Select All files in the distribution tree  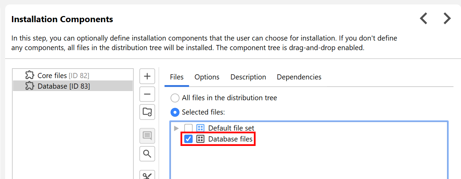175,98
